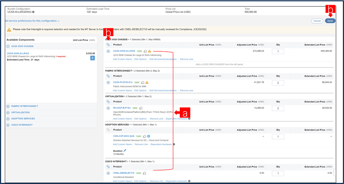Expand ADOPTION SERVICES in Available Components
This screenshot has height=184, width=344.
point(8,119)
